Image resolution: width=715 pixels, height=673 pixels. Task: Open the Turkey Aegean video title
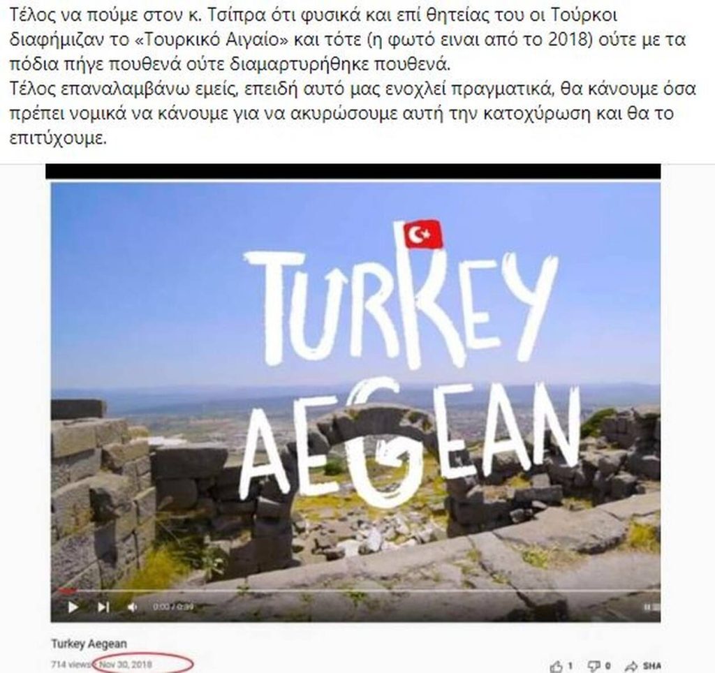click(89, 644)
